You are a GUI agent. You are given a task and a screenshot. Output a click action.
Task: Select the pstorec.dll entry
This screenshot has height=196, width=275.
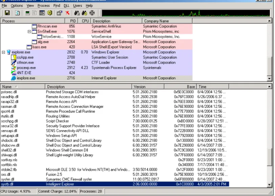(9, 92)
